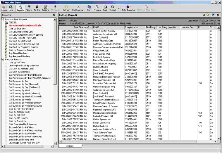This screenshot has height=154, width=222.
Task: Select the Call List report
Action: point(12,22)
